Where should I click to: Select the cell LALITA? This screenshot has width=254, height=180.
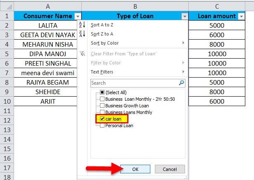click(45, 26)
